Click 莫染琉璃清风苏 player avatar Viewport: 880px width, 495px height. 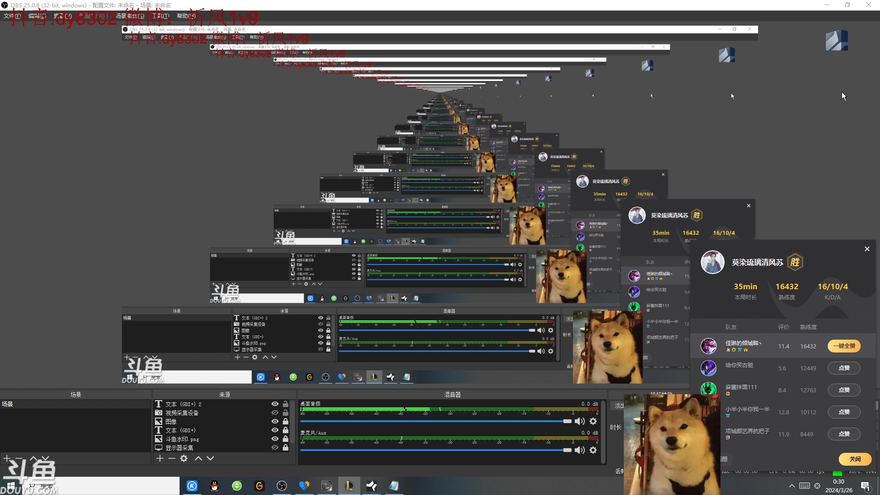click(x=712, y=262)
